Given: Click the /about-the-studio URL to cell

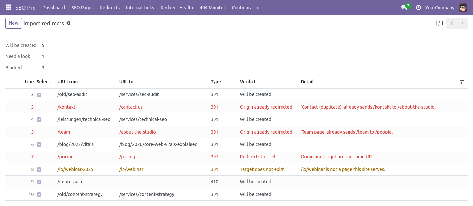Looking at the screenshot, I should click(x=137, y=132).
